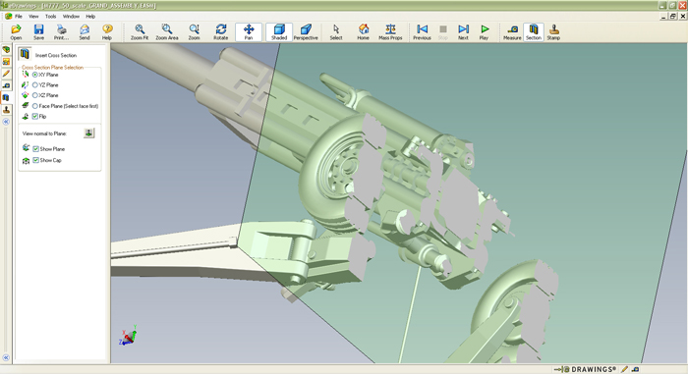Click the pencil markup icon in sidebar

6,74
